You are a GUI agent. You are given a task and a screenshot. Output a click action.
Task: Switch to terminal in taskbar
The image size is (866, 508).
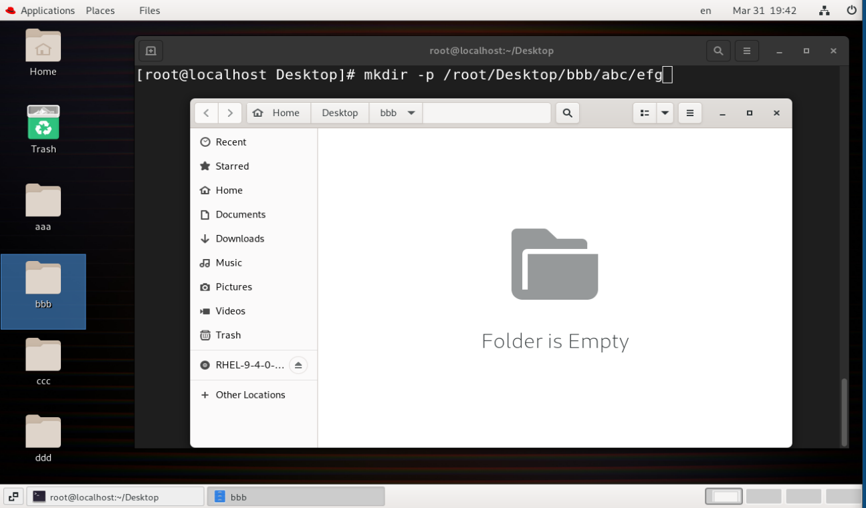[x=115, y=497]
